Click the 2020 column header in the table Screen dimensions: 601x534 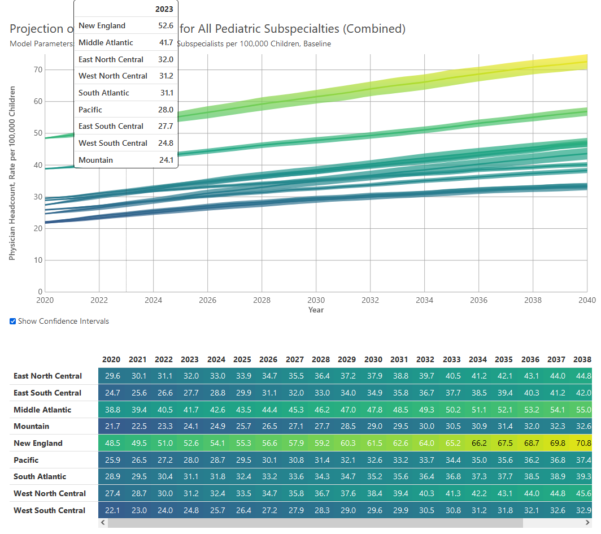(x=111, y=359)
